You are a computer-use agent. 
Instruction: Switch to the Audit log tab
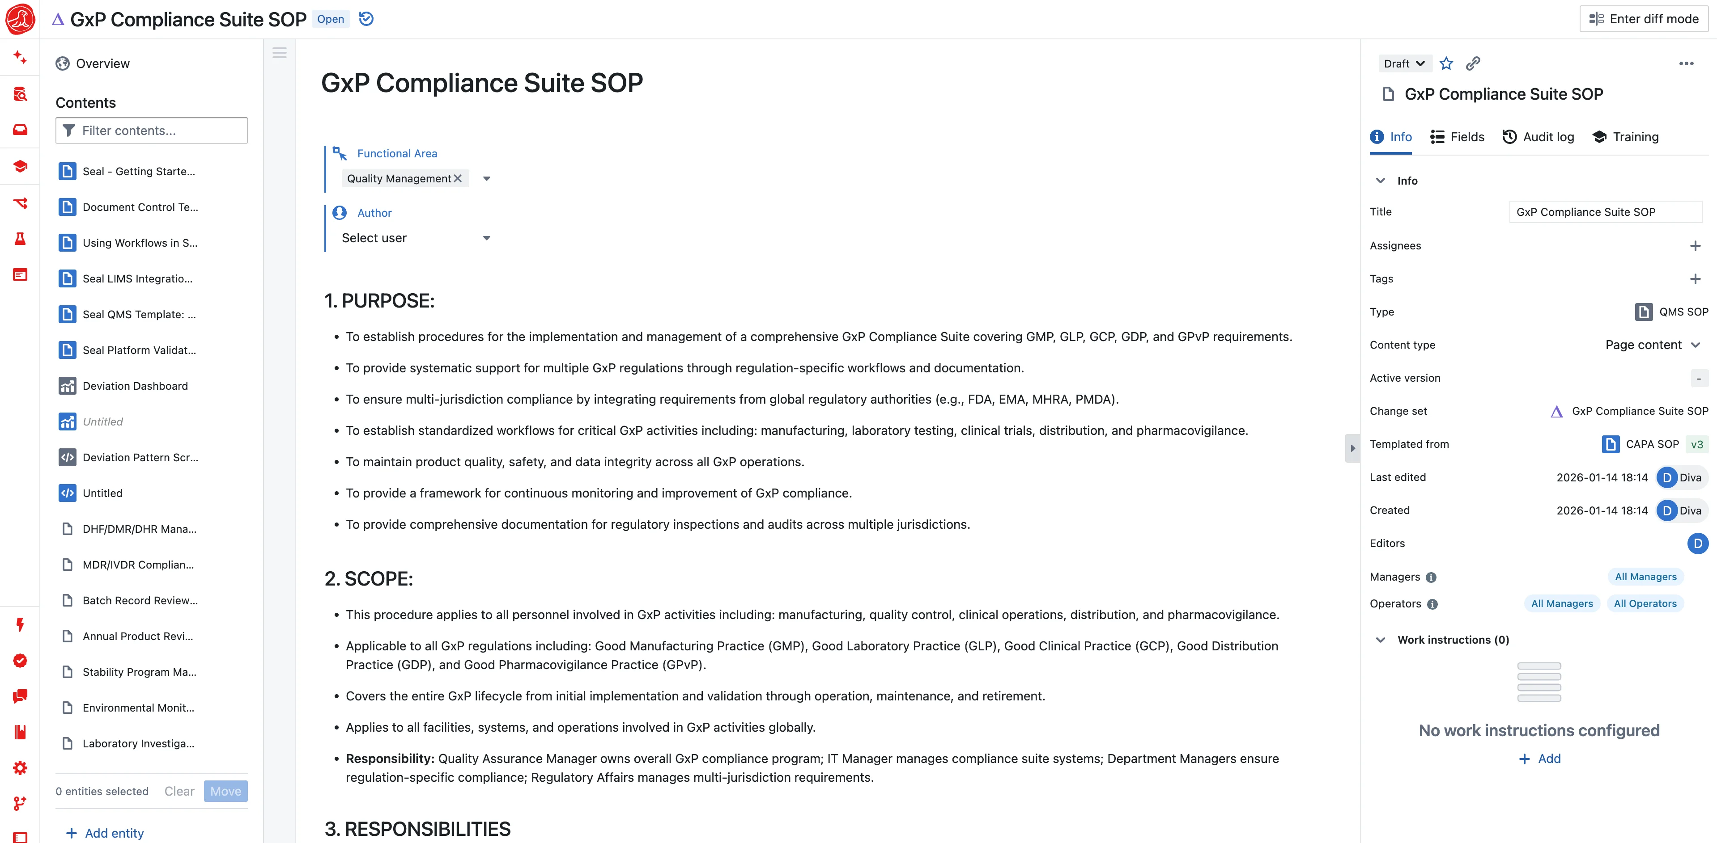[x=1538, y=137]
